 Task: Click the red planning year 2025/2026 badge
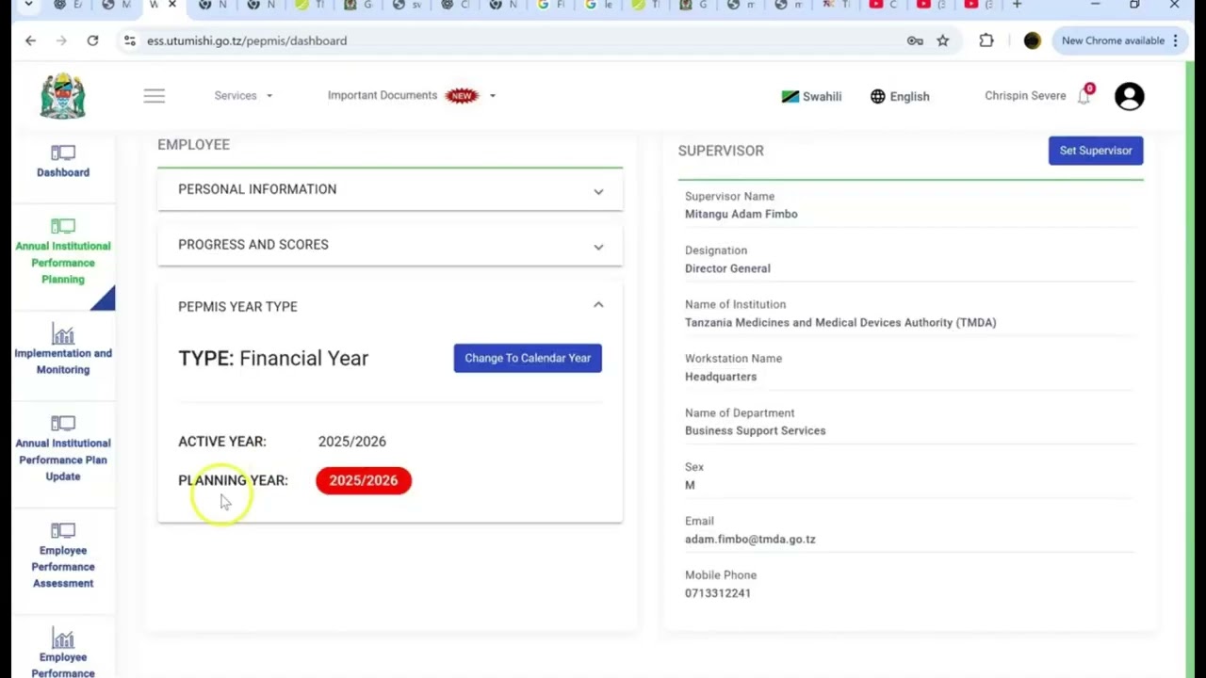tap(364, 480)
